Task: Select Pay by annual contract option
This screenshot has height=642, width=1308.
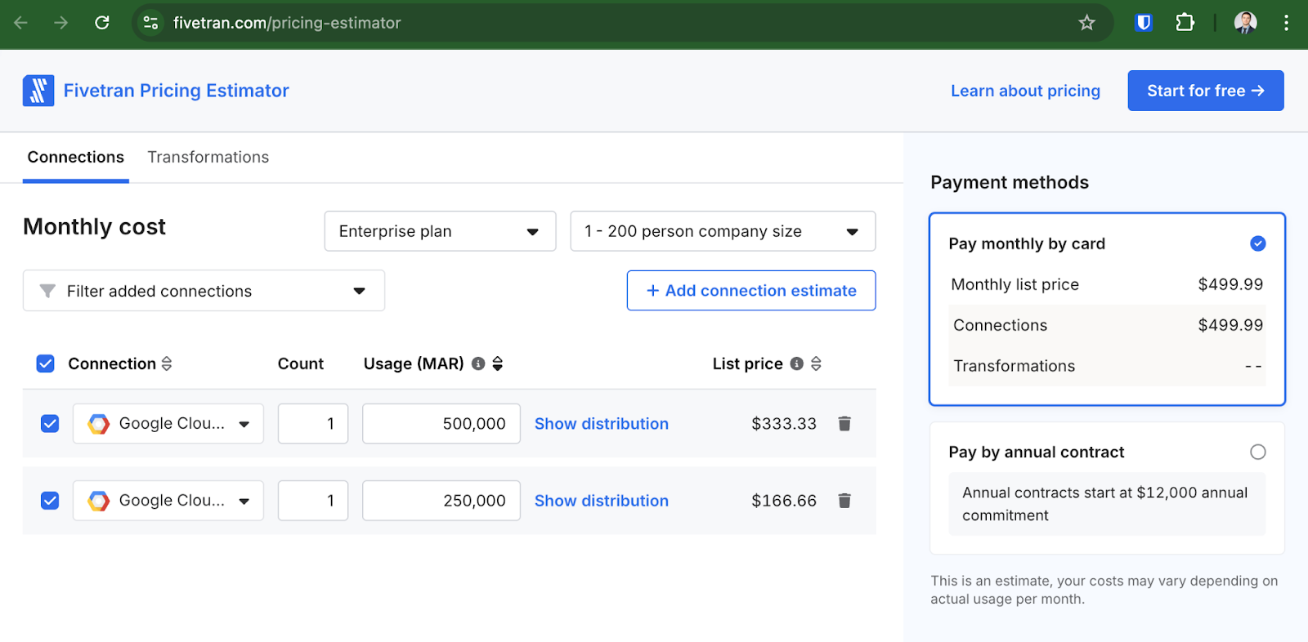Action: coord(1258,452)
